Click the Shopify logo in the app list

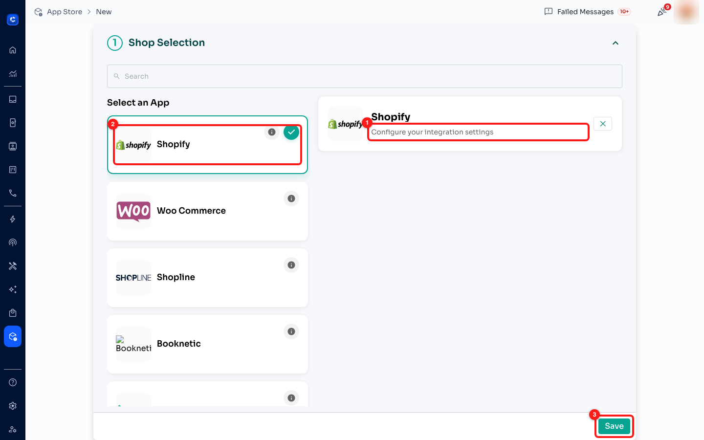pos(133,145)
